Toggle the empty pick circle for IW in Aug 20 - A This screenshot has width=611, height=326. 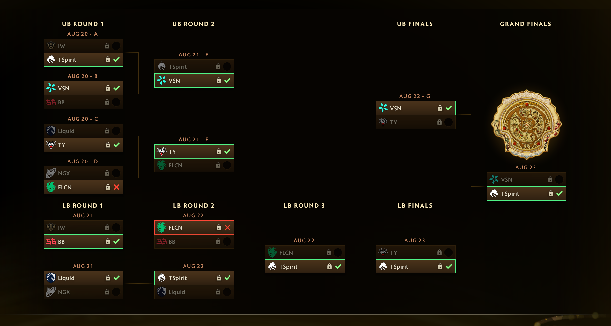(x=116, y=46)
